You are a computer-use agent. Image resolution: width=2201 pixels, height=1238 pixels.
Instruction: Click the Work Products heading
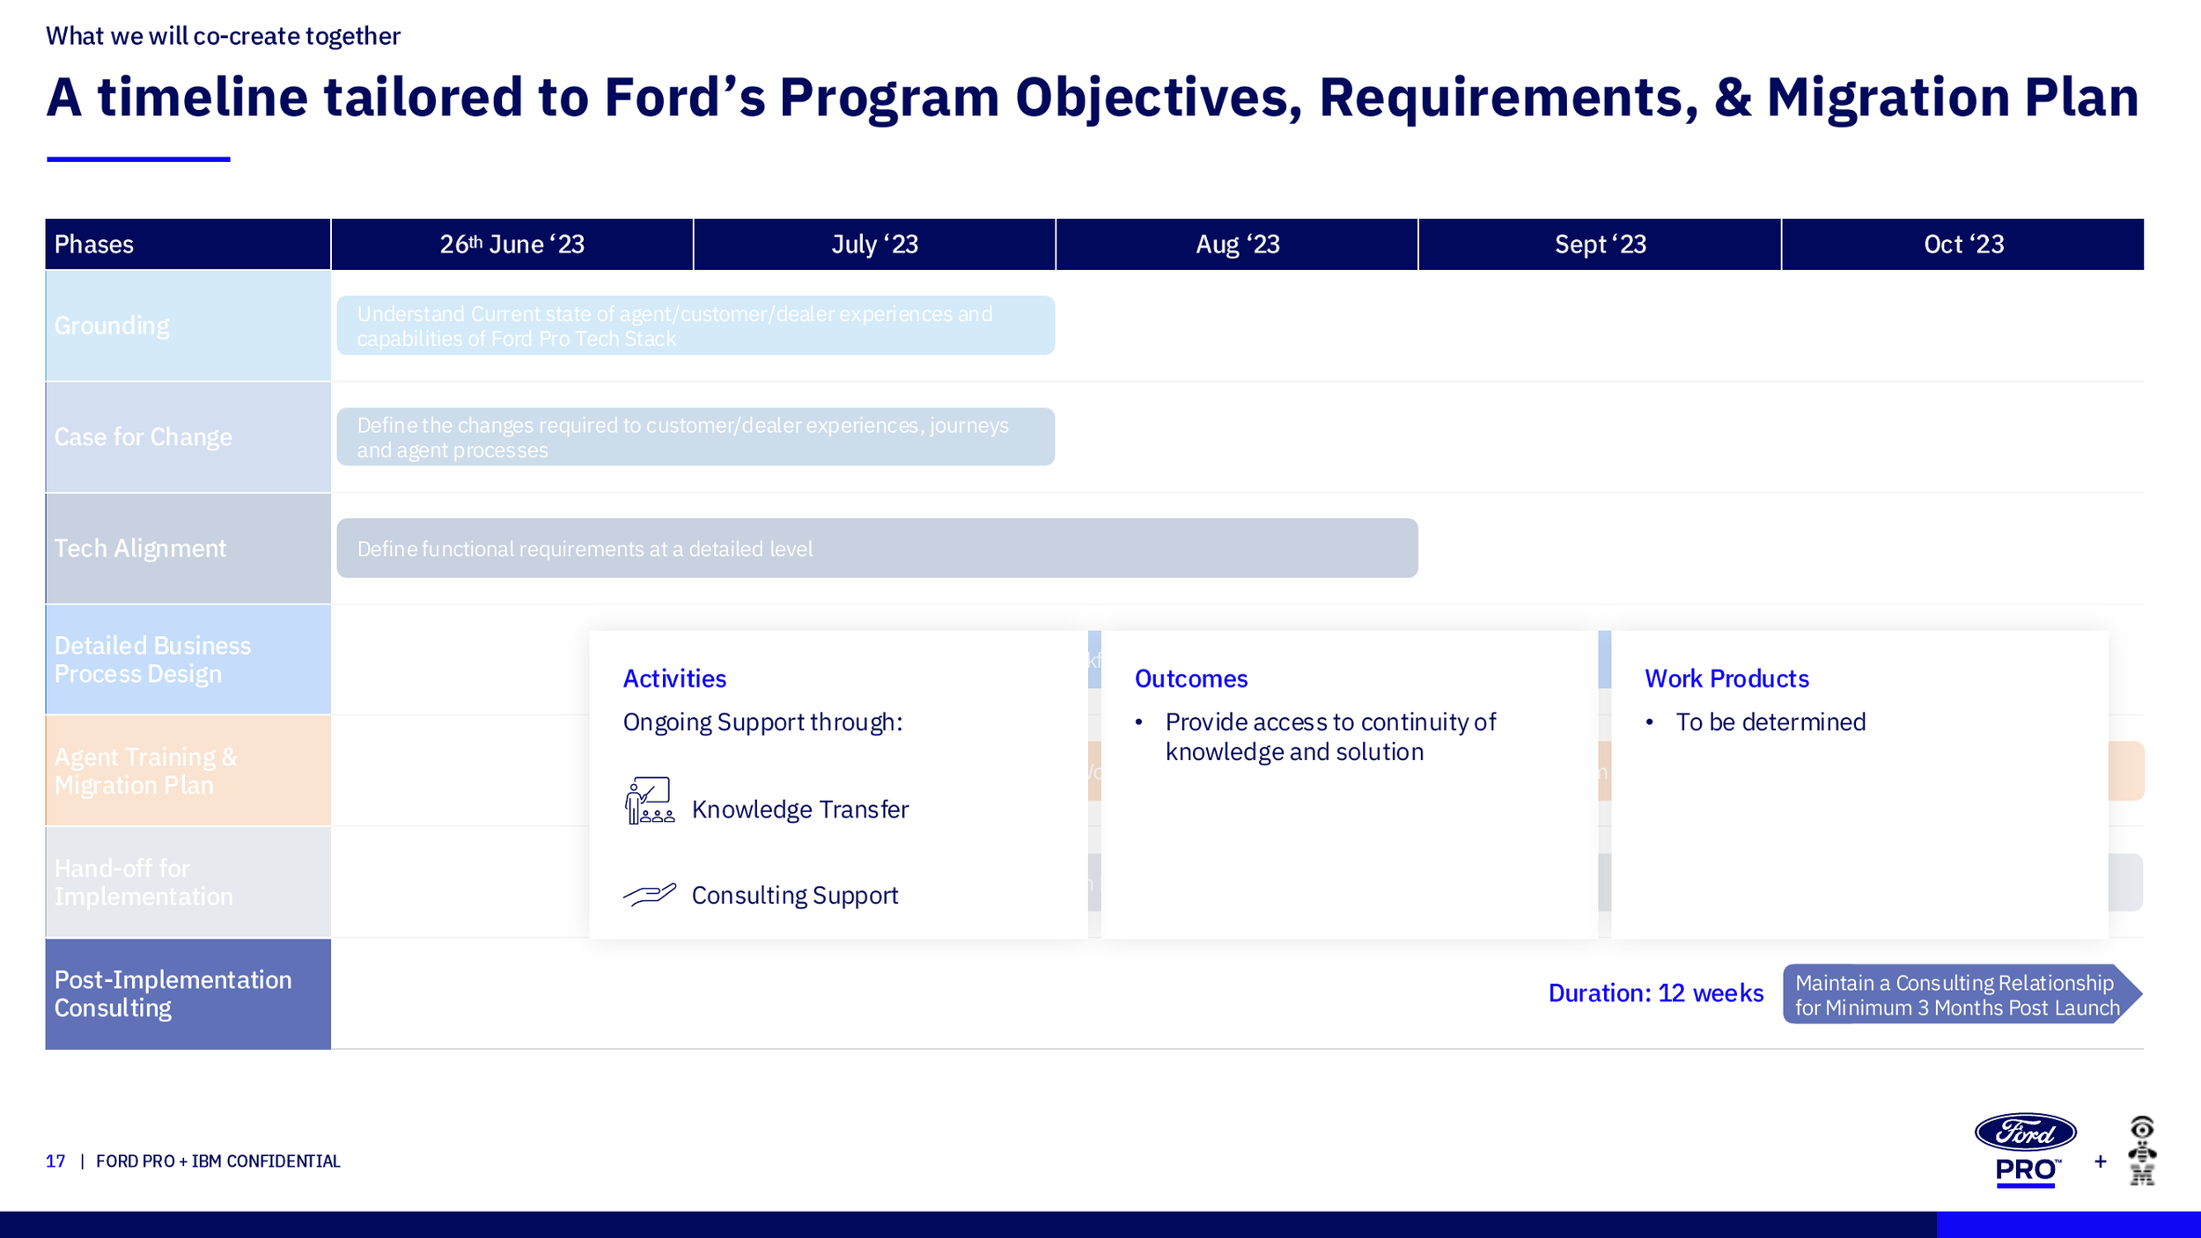coord(1726,678)
